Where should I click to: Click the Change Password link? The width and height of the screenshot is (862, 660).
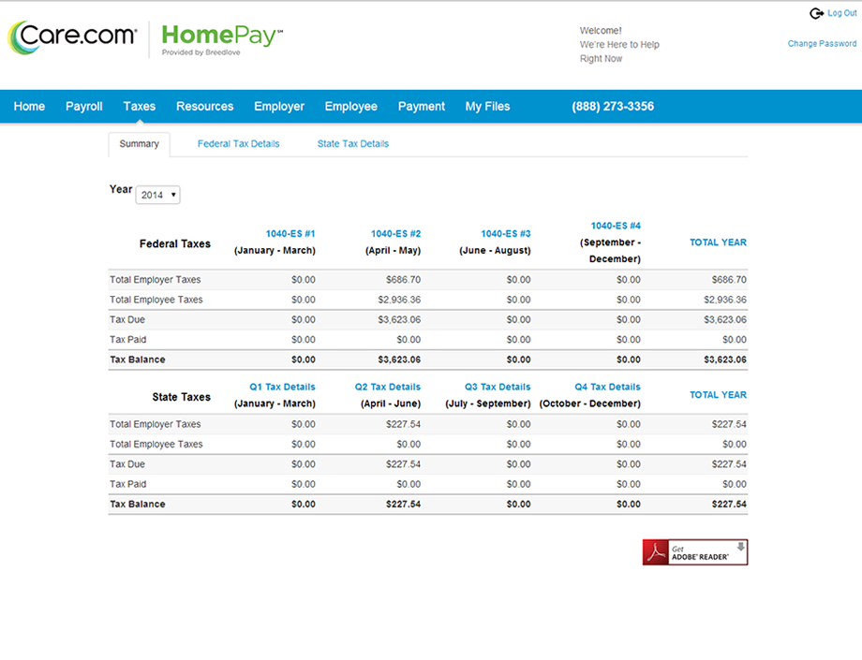tap(822, 43)
